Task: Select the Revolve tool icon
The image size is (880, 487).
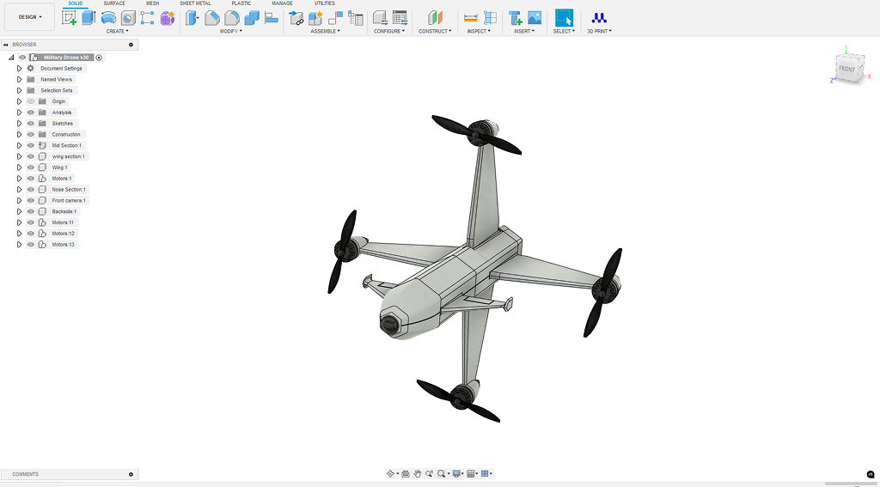Action: [108, 18]
